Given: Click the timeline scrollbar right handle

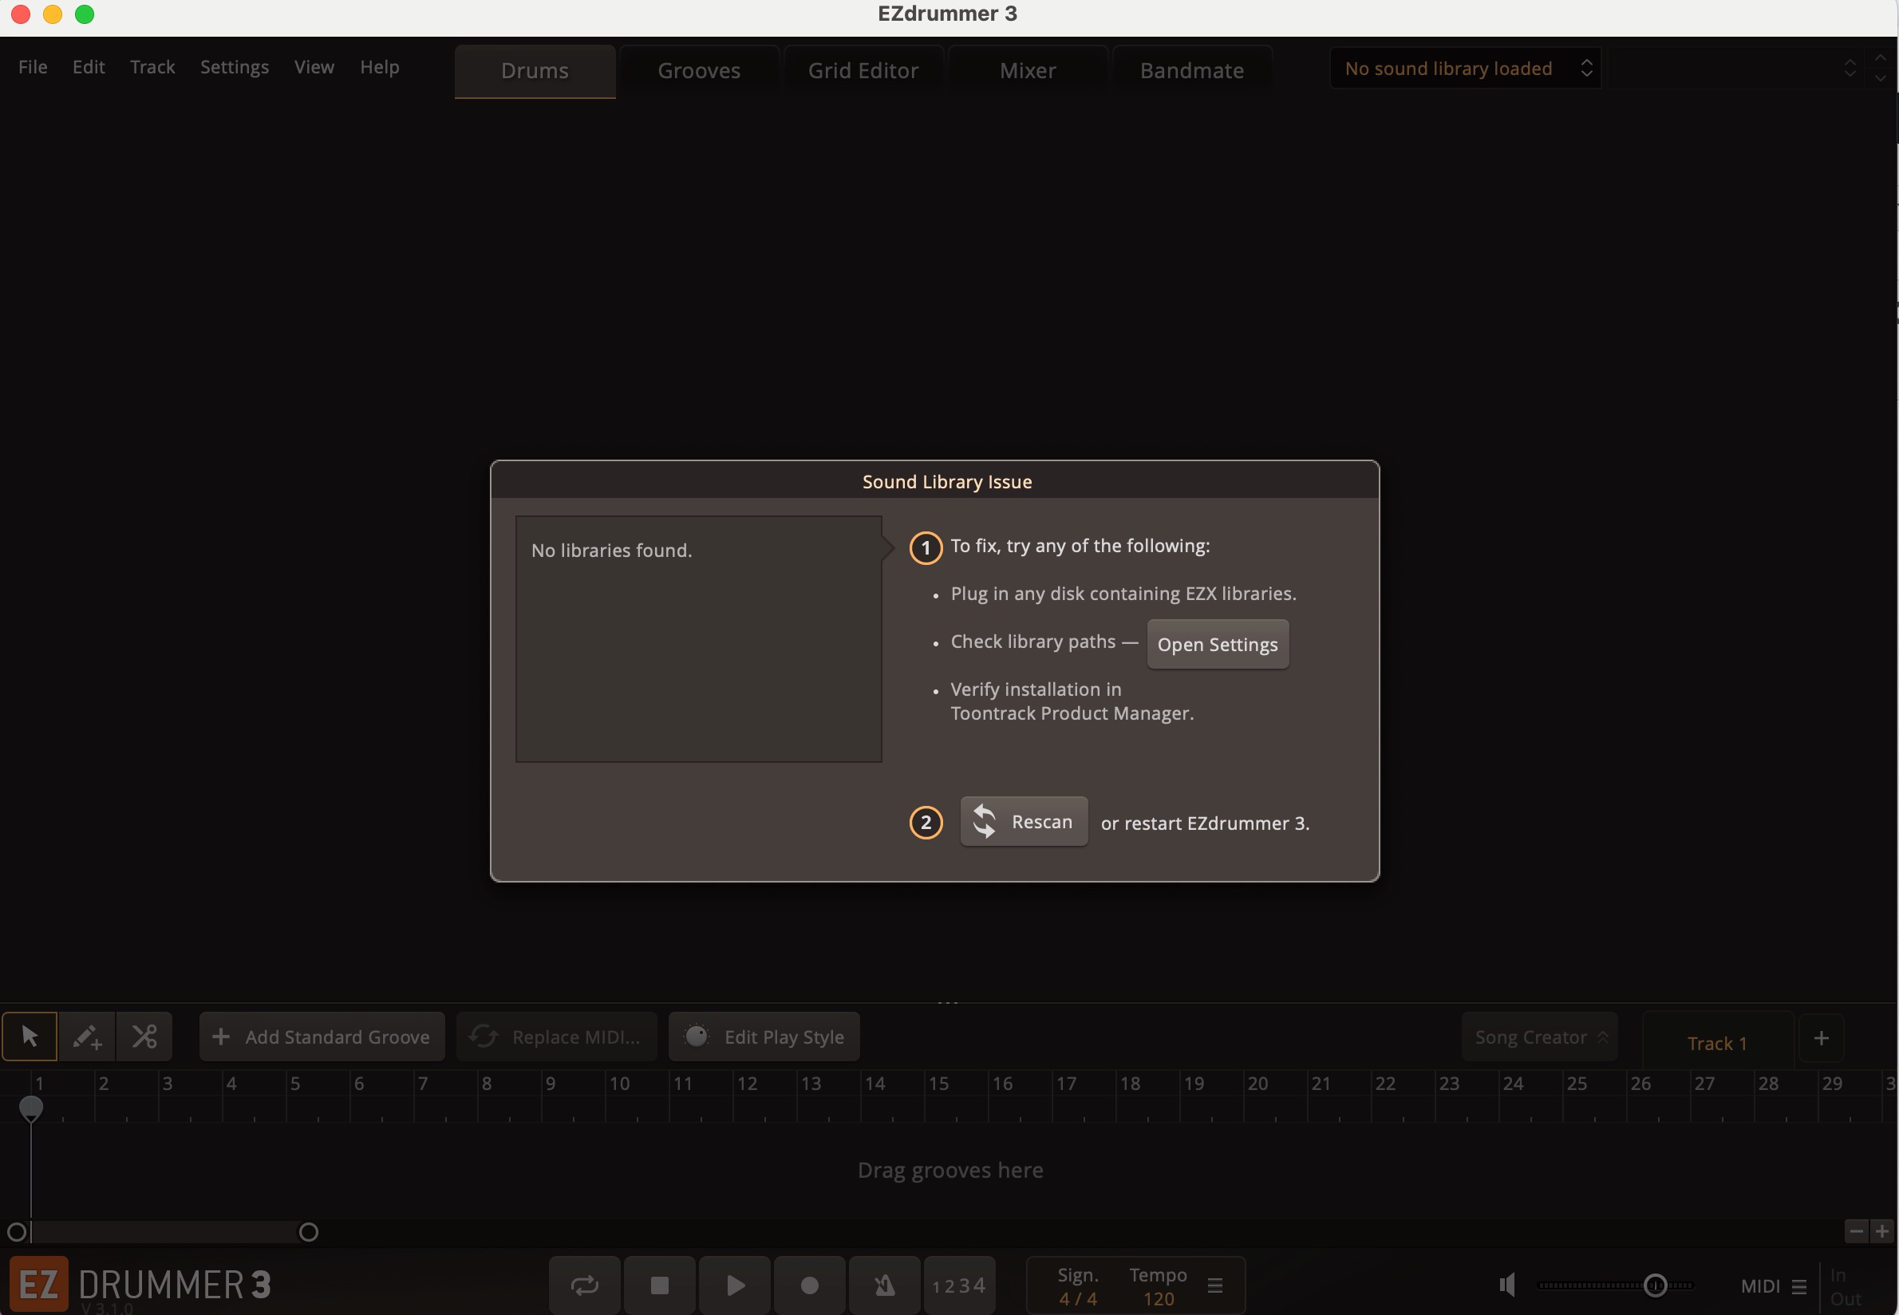Looking at the screenshot, I should tap(308, 1232).
